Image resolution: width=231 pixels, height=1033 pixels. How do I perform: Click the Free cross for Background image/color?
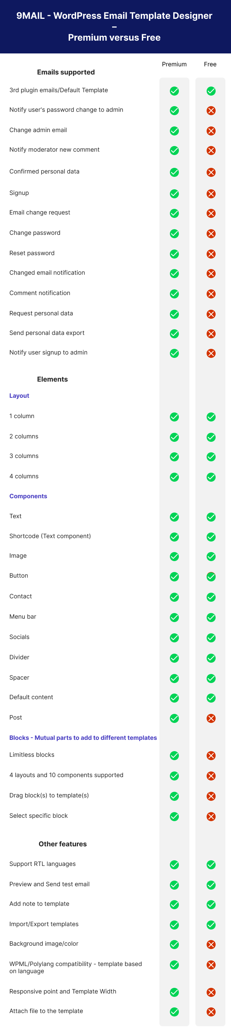(211, 945)
